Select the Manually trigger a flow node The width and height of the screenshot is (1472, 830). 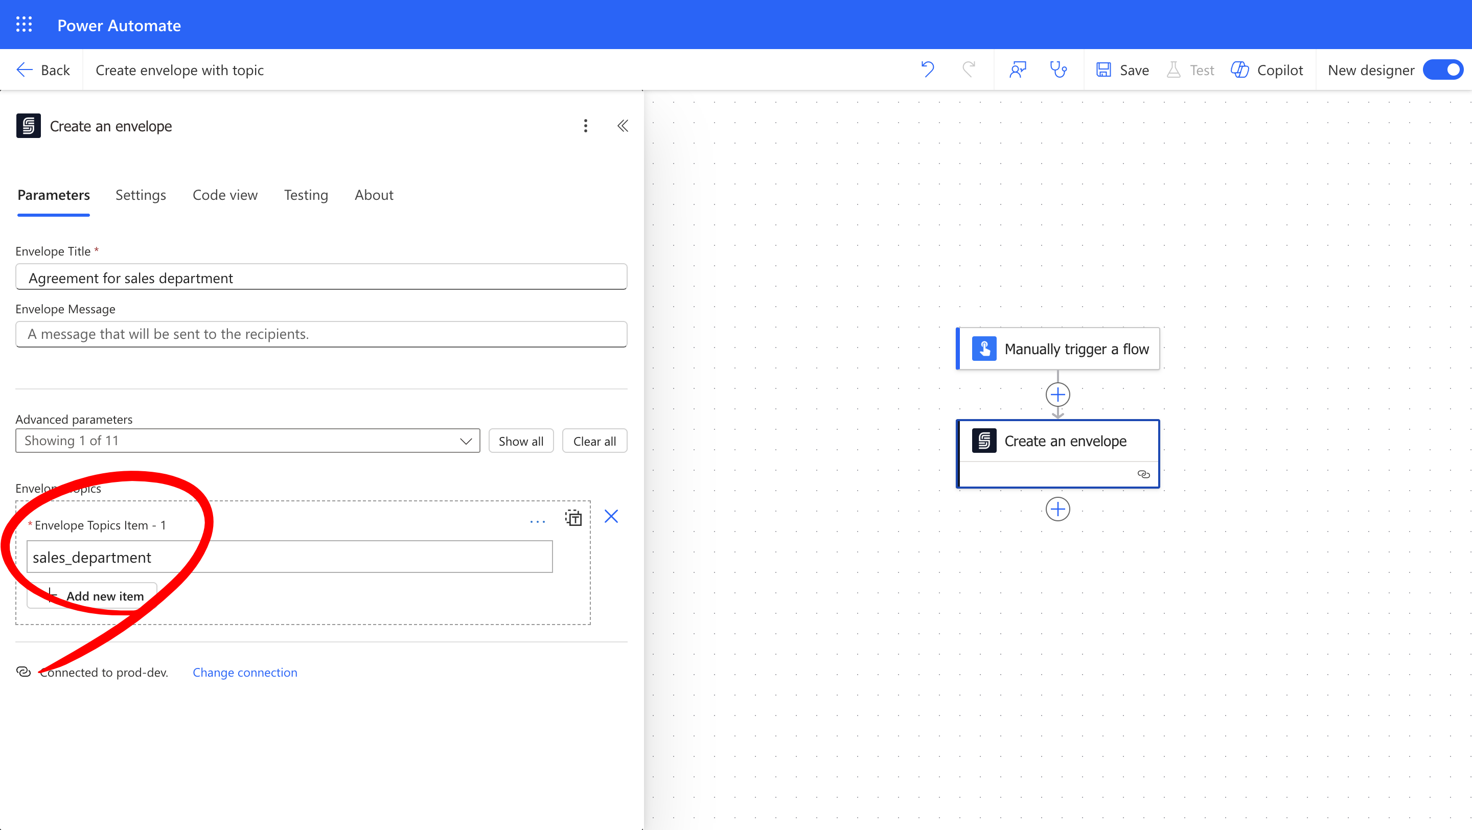[x=1057, y=349]
